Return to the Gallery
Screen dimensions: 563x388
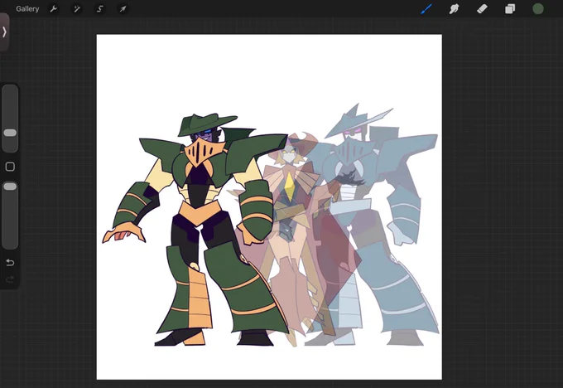click(27, 9)
